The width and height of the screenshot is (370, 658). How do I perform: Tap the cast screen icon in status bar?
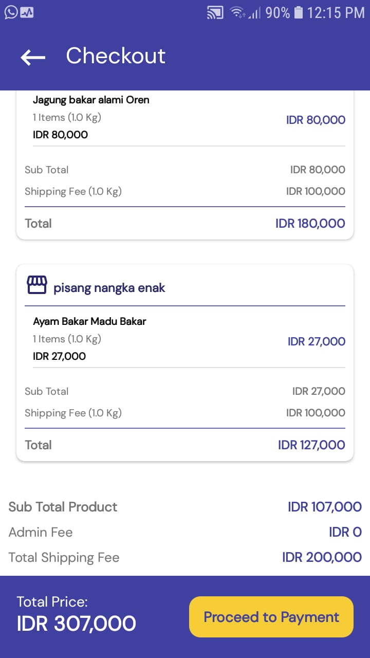click(x=215, y=12)
